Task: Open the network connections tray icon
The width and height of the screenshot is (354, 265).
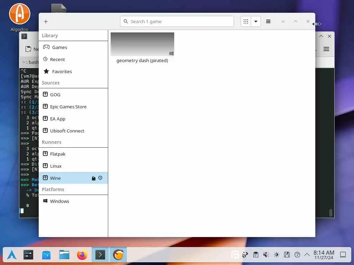Action: 245,255
